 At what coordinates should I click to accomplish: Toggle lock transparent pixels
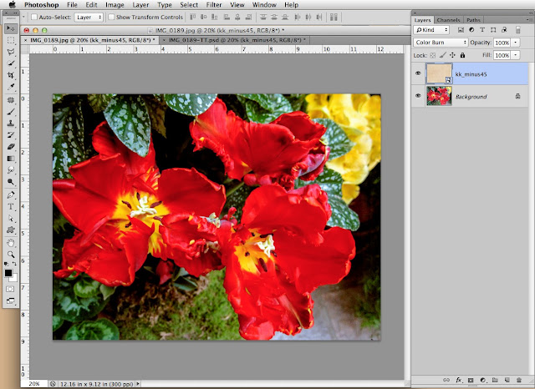coord(433,55)
